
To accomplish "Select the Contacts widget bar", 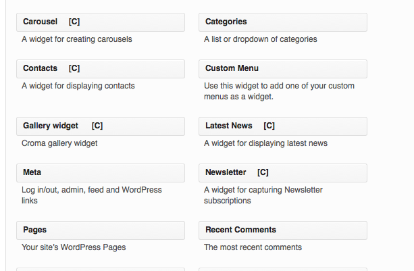I will (101, 69).
